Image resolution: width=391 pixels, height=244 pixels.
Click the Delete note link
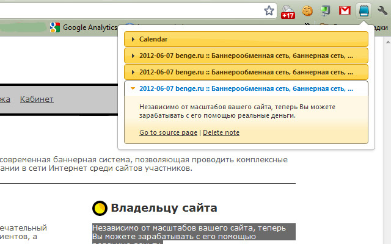coord(221,132)
